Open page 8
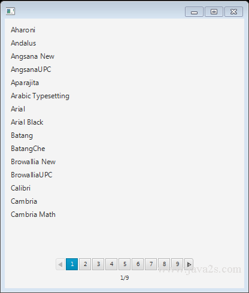The height and width of the screenshot is (293, 249). click(164, 264)
